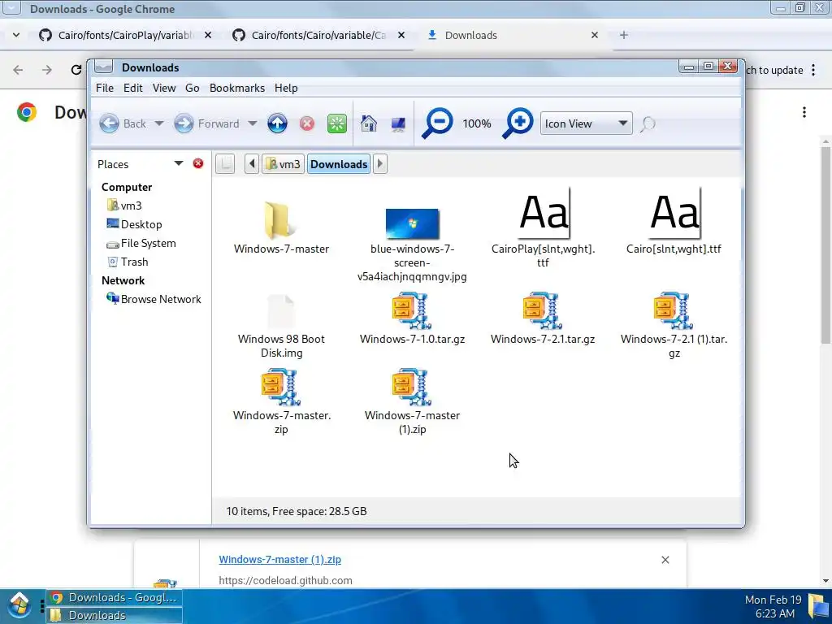
Task: Dismiss Windows-7-master (1).zip download entry in Chrome
Action: [x=665, y=560]
